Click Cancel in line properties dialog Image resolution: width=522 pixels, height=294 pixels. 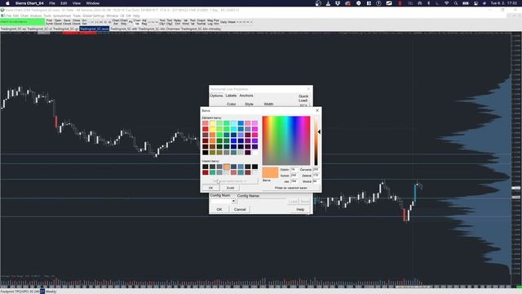pyautogui.click(x=240, y=209)
